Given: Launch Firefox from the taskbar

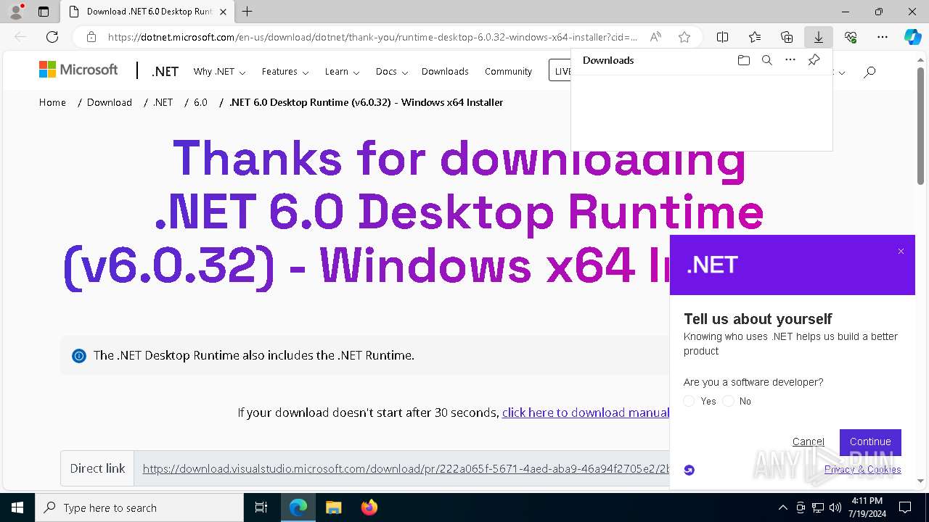Looking at the screenshot, I should 369,507.
